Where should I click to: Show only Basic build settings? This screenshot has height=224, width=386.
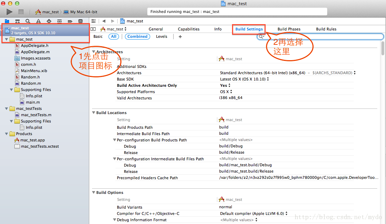coord(98,36)
